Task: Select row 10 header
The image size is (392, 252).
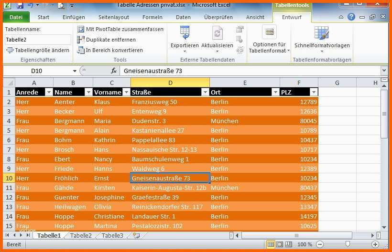Action: (9, 178)
